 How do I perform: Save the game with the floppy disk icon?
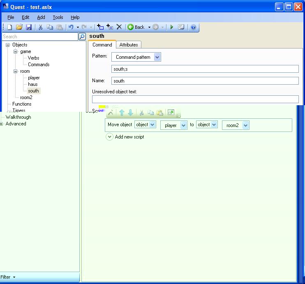pos(29,27)
